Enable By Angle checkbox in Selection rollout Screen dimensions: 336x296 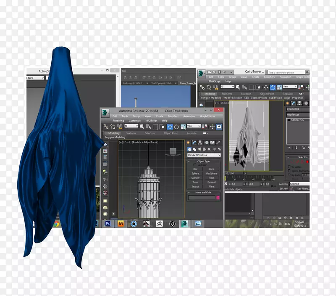coord(289,175)
